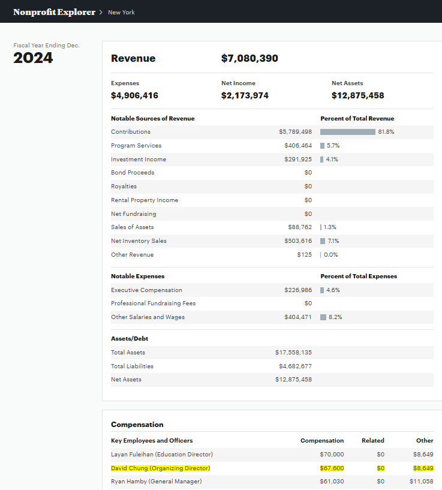Click the Bond Proceeds row label
The height and width of the screenshot is (490, 442).
coord(133,173)
